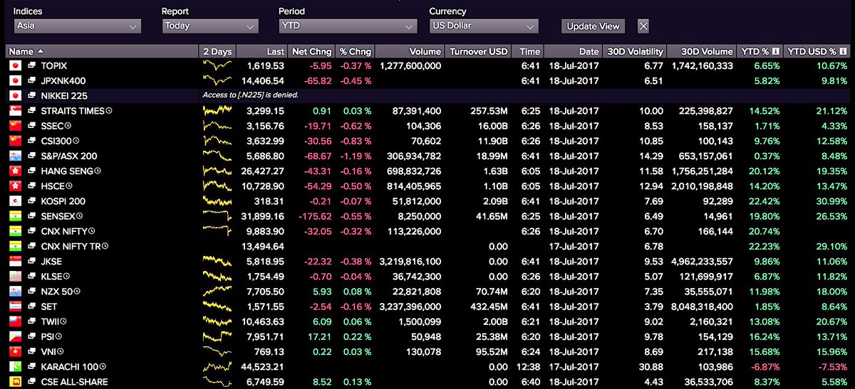The width and height of the screenshot is (855, 389).
Task: Click the sort arrow next to the Name header
Action: (x=40, y=51)
